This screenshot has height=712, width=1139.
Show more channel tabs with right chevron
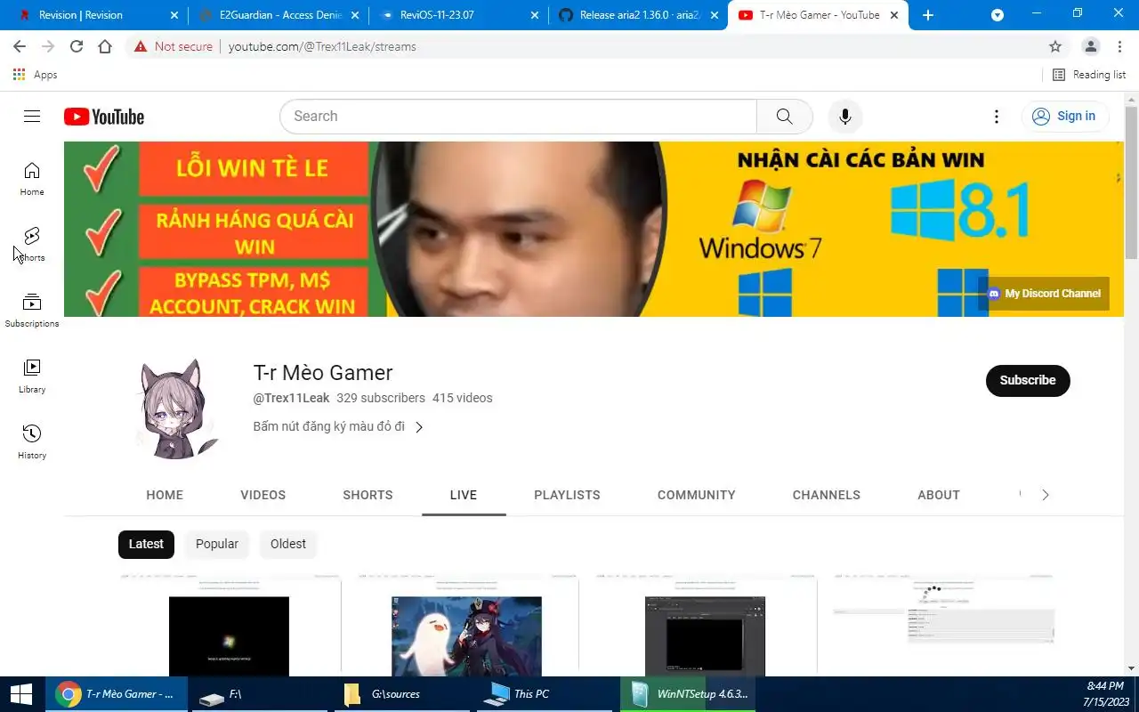click(1046, 495)
